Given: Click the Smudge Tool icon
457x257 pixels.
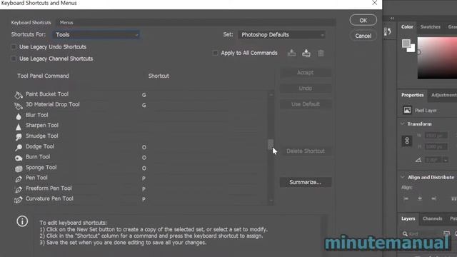Looking at the screenshot, I should (19, 137).
